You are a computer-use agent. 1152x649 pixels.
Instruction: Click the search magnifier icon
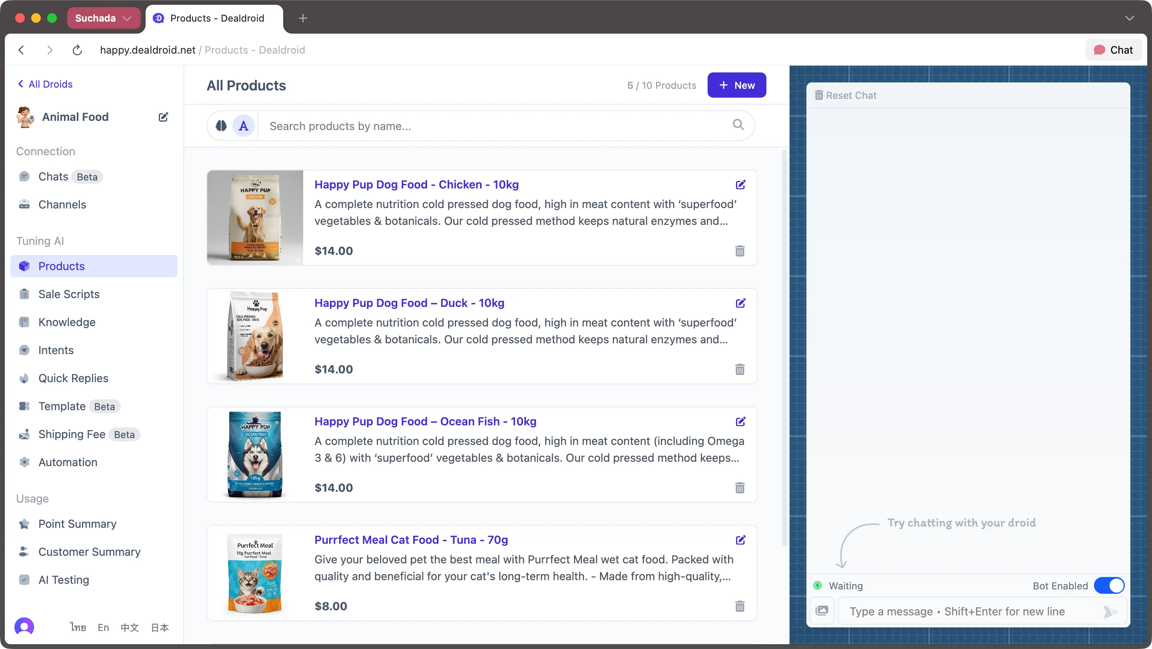pyautogui.click(x=738, y=125)
